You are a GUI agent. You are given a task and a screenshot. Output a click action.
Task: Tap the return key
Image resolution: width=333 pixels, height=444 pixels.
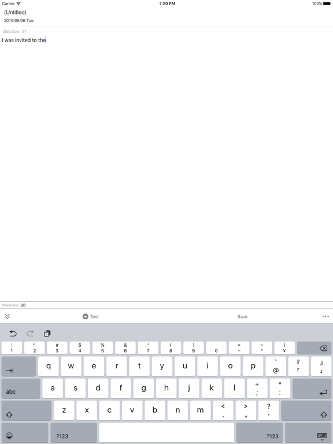point(312,388)
